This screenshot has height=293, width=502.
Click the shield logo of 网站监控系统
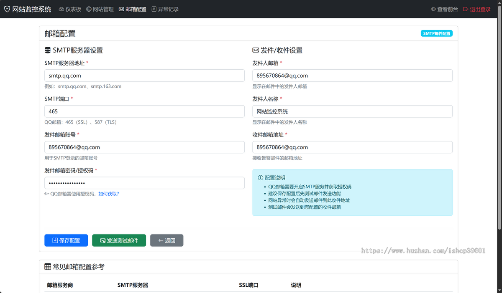click(7, 8)
